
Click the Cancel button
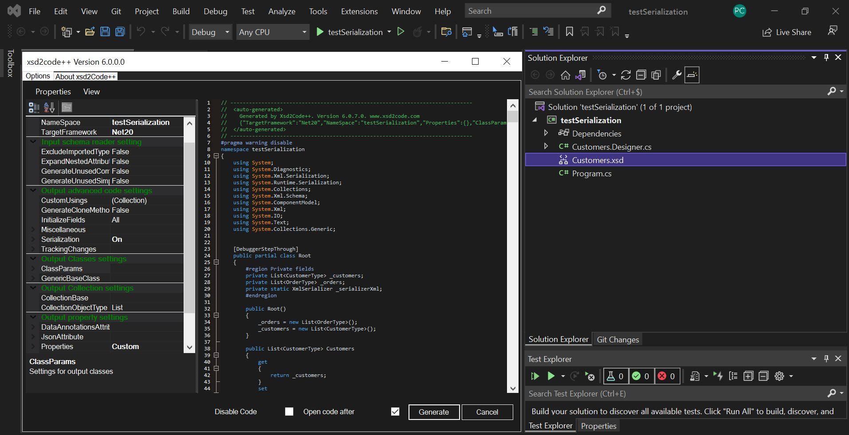click(x=487, y=412)
